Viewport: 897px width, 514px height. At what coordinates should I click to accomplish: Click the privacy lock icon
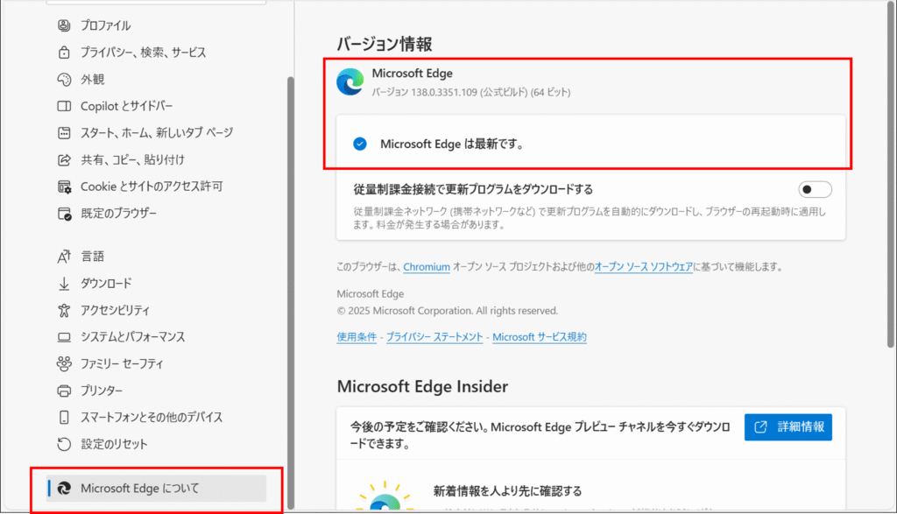click(x=64, y=52)
